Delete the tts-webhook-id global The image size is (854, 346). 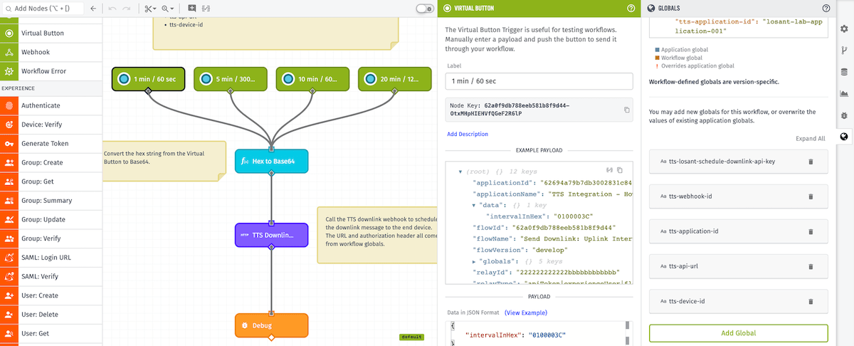click(x=810, y=196)
